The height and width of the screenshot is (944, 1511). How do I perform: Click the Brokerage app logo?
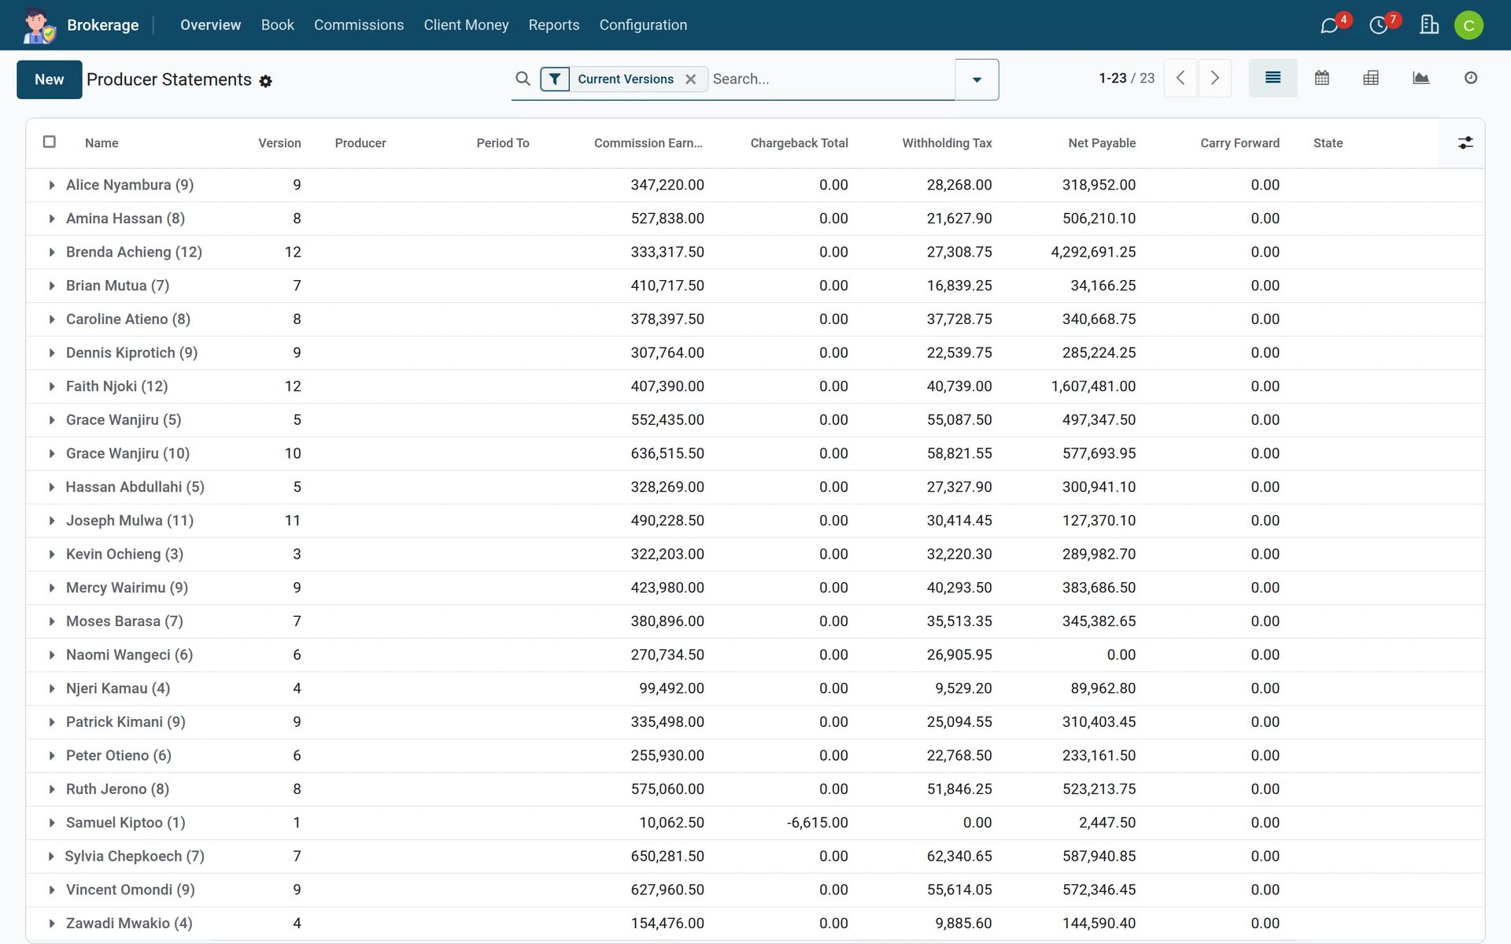[x=39, y=25]
